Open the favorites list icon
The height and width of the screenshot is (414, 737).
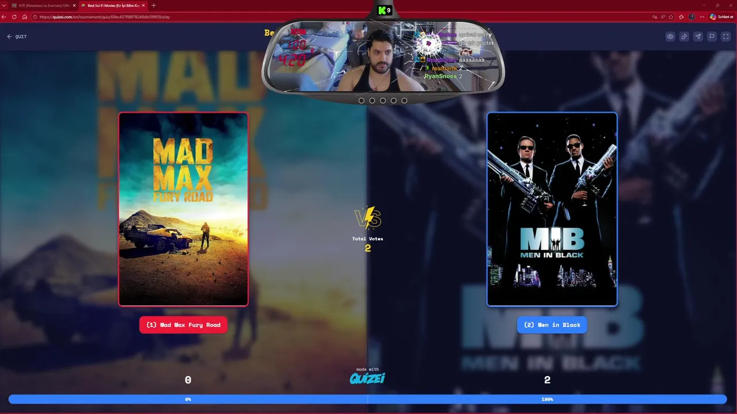tap(682, 17)
